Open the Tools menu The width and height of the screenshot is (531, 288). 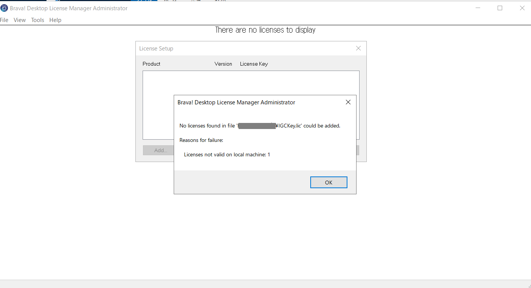[38, 20]
